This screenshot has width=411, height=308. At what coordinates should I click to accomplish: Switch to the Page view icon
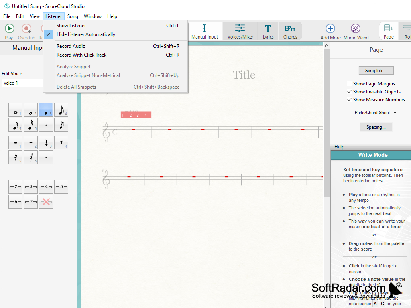(389, 31)
